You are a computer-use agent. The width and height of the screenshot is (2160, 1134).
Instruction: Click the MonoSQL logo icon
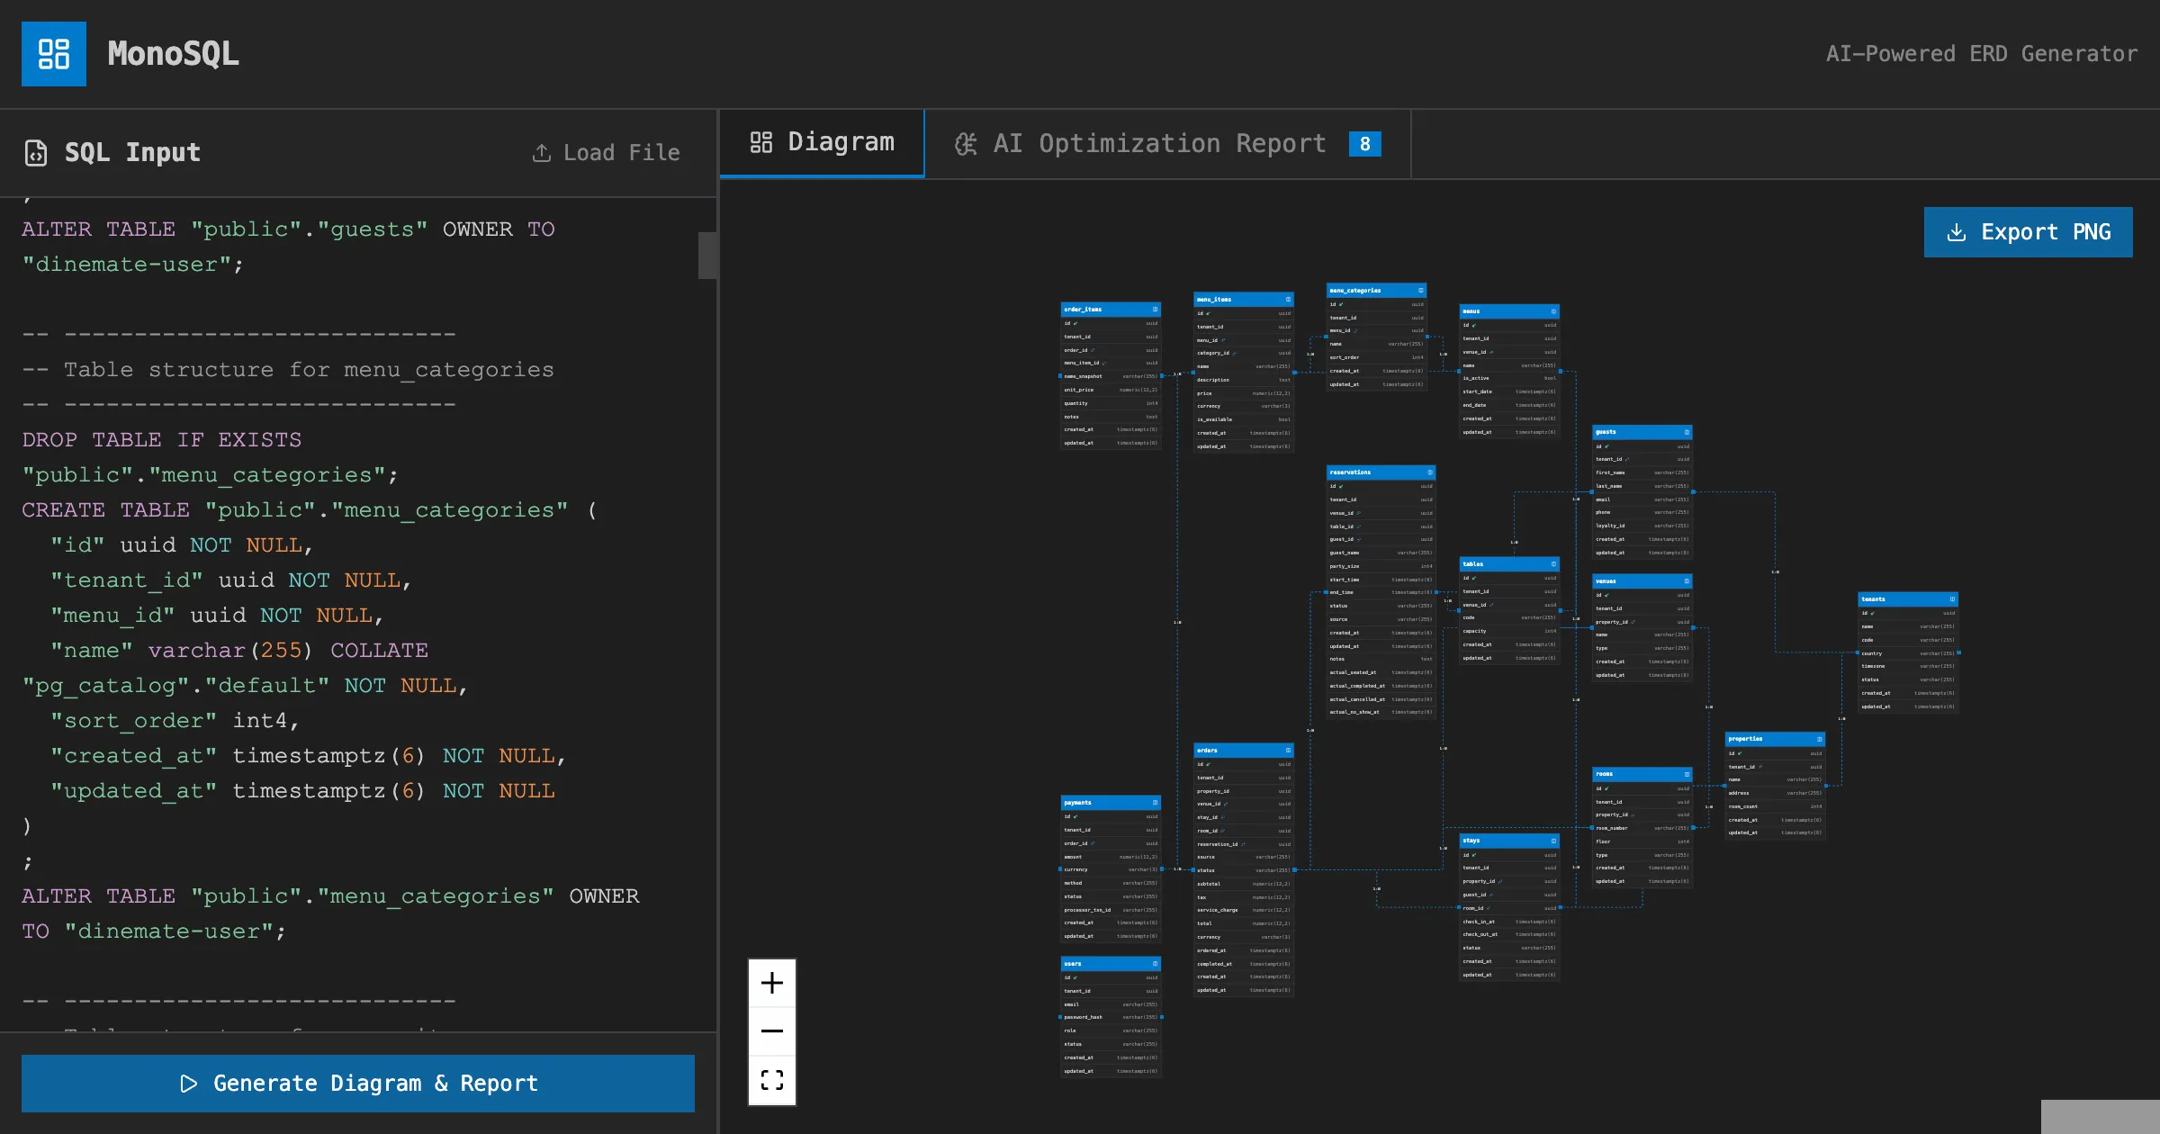[54, 54]
